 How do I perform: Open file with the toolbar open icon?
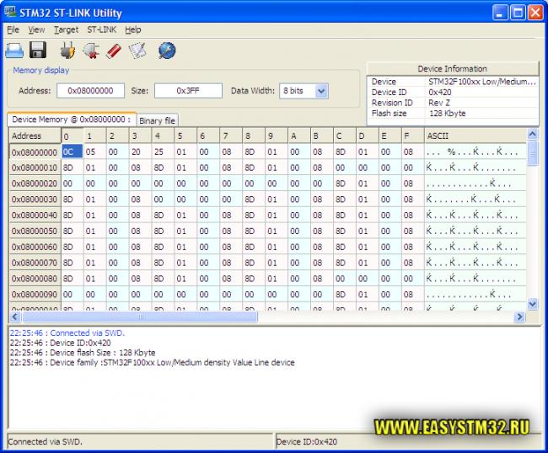tap(14, 51)
